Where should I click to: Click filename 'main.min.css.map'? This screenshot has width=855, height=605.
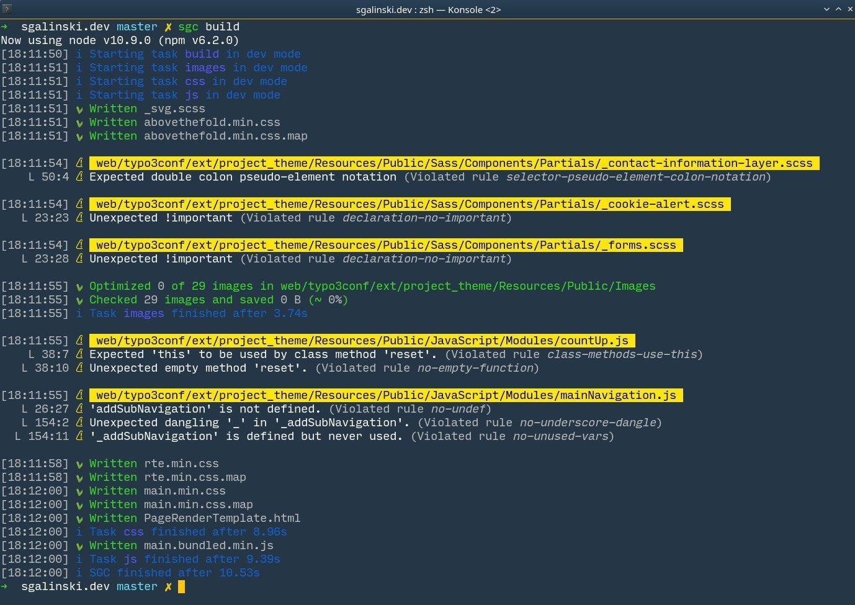[x=199, y=504]
